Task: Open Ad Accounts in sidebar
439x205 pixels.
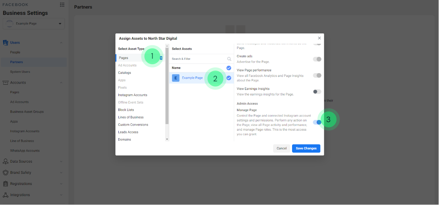Action: [19, 102]
